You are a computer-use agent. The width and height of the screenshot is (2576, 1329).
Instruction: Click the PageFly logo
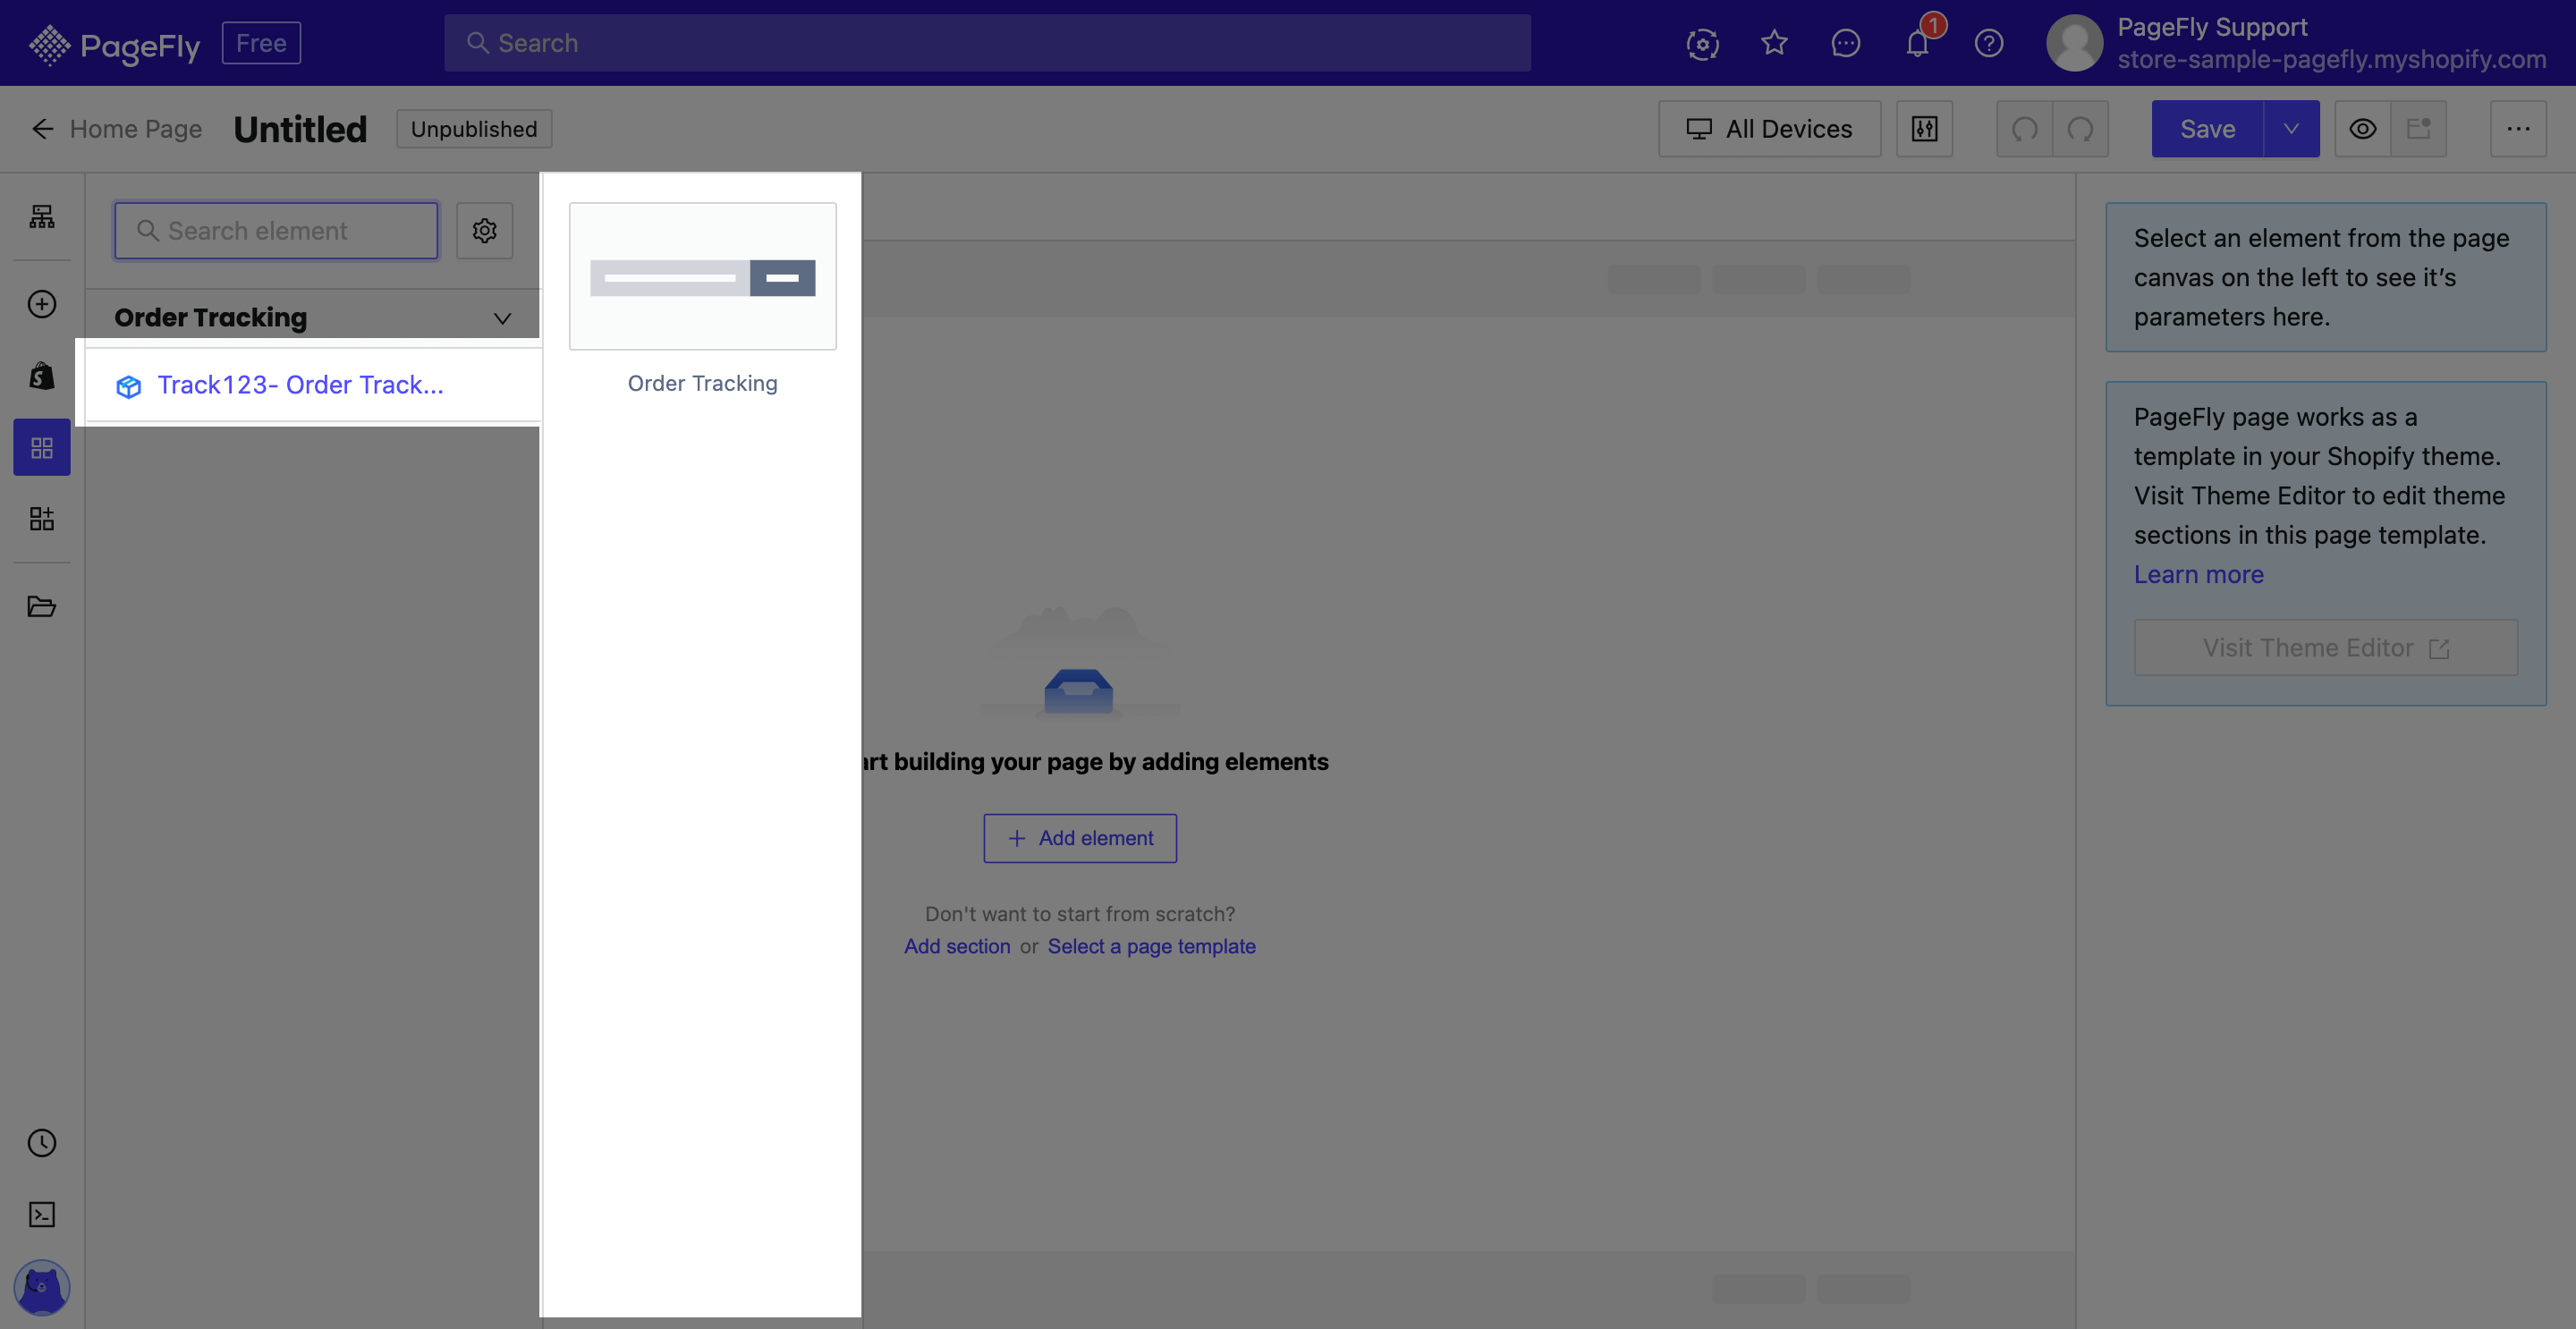pos(114,44)
